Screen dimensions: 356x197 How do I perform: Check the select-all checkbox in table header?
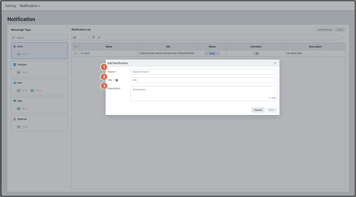click(x=76, y=47)
